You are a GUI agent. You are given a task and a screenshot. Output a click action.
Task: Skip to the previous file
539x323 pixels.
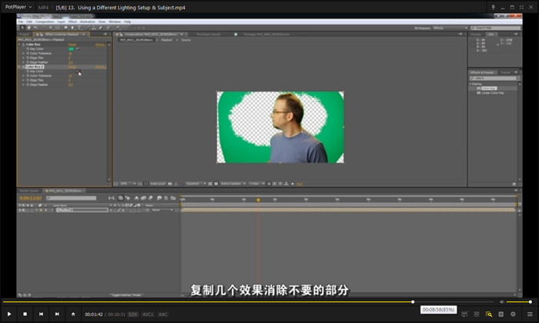(41, 314)
